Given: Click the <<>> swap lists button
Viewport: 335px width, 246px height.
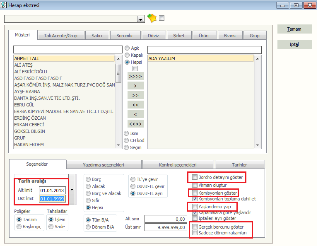Looking at the screenshot, I should (136, 124).
